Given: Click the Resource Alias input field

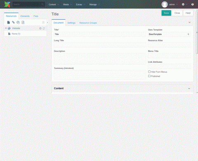Looking at the screenshot, I should (x=169, y=45).
